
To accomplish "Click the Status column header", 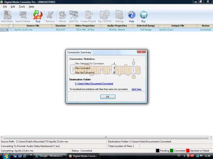I will pos(205,26).
